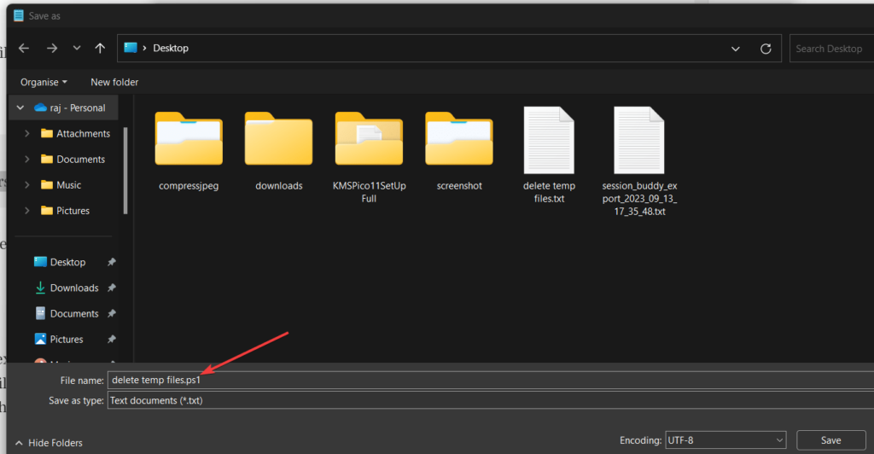Click the File name input field
Screen dimensions: 874x454
[491, 380]
